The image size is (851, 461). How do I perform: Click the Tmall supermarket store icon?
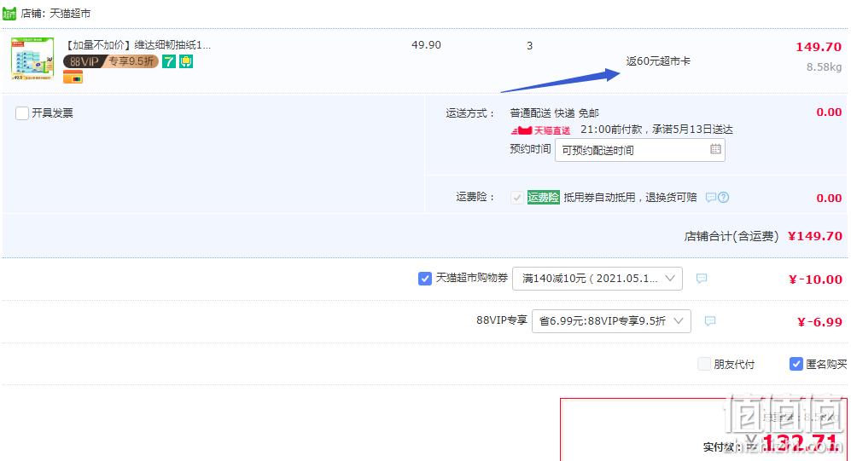[x=9, y=13]
